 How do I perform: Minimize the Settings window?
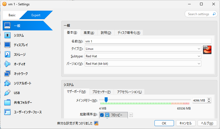[x=189, y=4]
